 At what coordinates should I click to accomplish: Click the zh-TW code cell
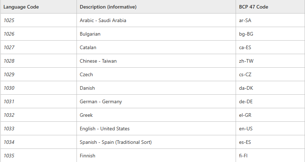246,61
